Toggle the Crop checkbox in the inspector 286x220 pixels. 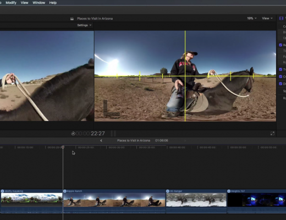point(280,76)
